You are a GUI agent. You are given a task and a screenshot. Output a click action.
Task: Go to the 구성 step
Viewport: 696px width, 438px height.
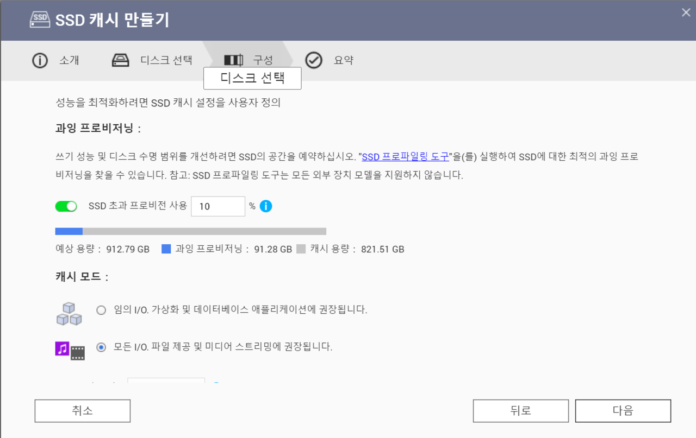pyautogui.click(x=263, y=60)
